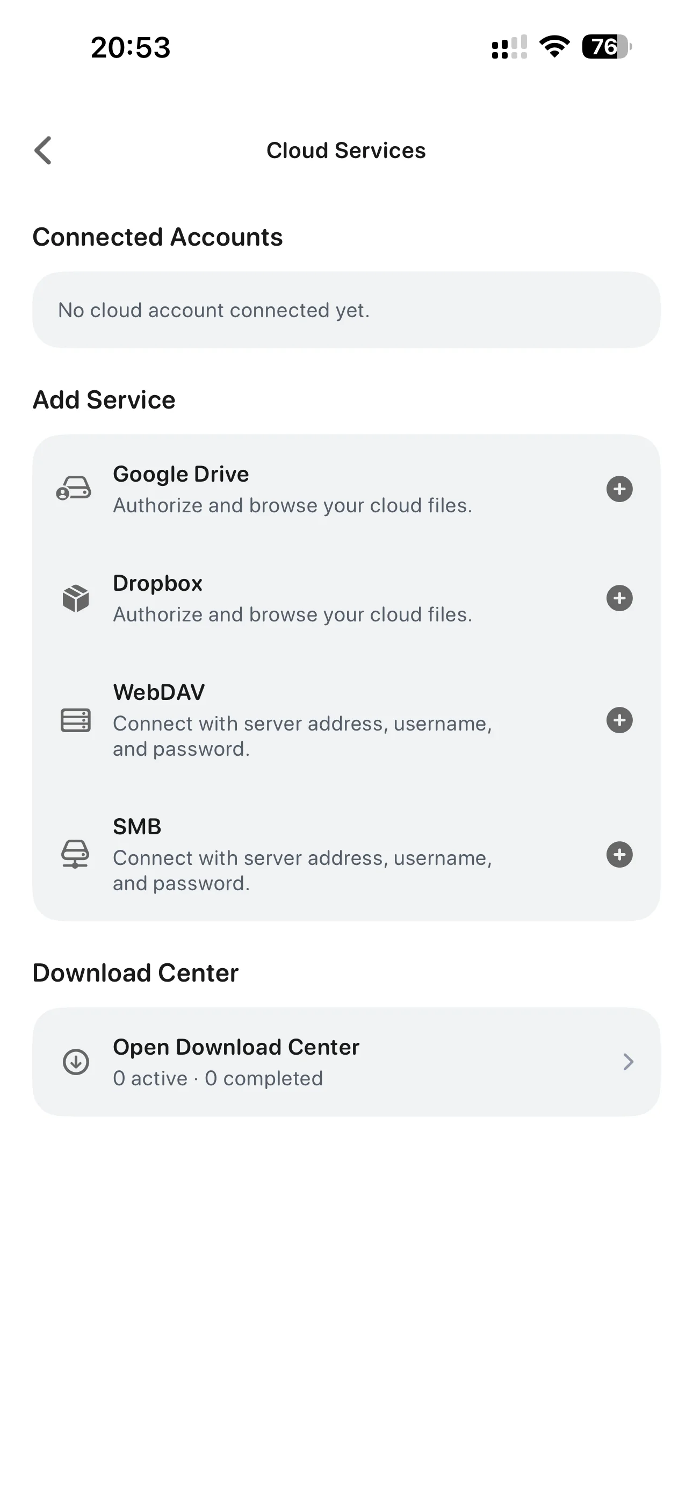Go back using the back chevron
This screenshot has width=693, height=1503.
(x=43, y=151)
